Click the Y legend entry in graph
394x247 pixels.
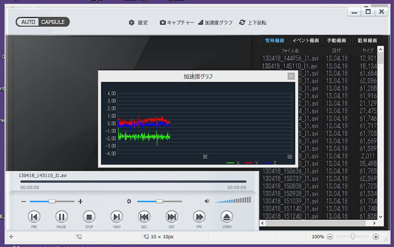pyautogui.click(x=252, y=163)
